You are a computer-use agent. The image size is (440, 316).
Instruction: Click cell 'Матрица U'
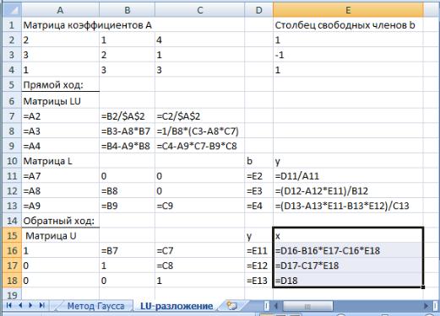(x=60, y=236)
